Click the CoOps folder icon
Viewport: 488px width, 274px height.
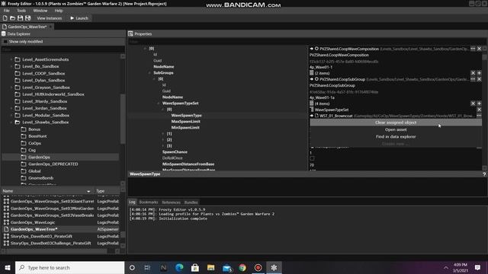24,143
